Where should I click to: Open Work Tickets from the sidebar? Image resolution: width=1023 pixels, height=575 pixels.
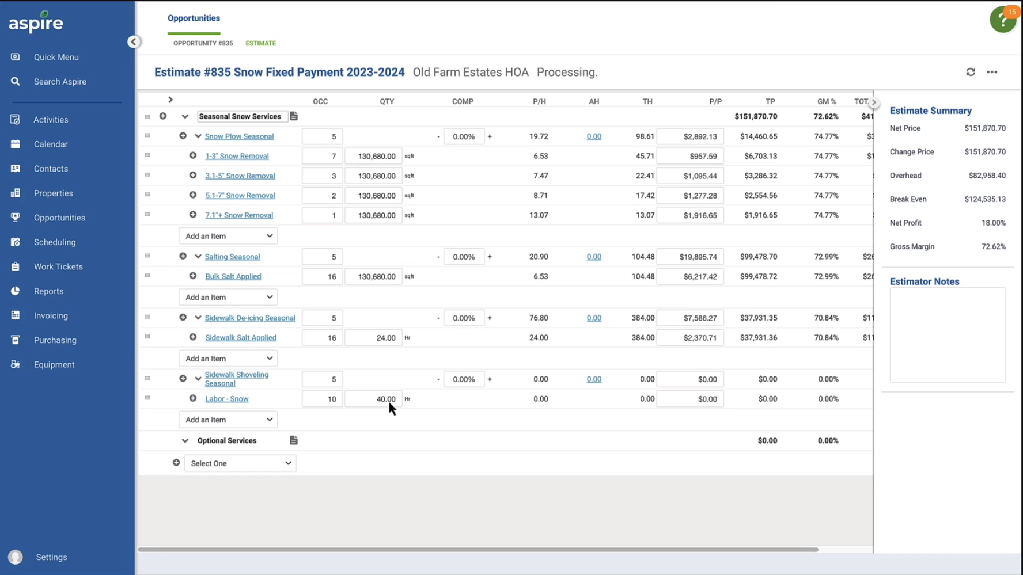[58, 266]
